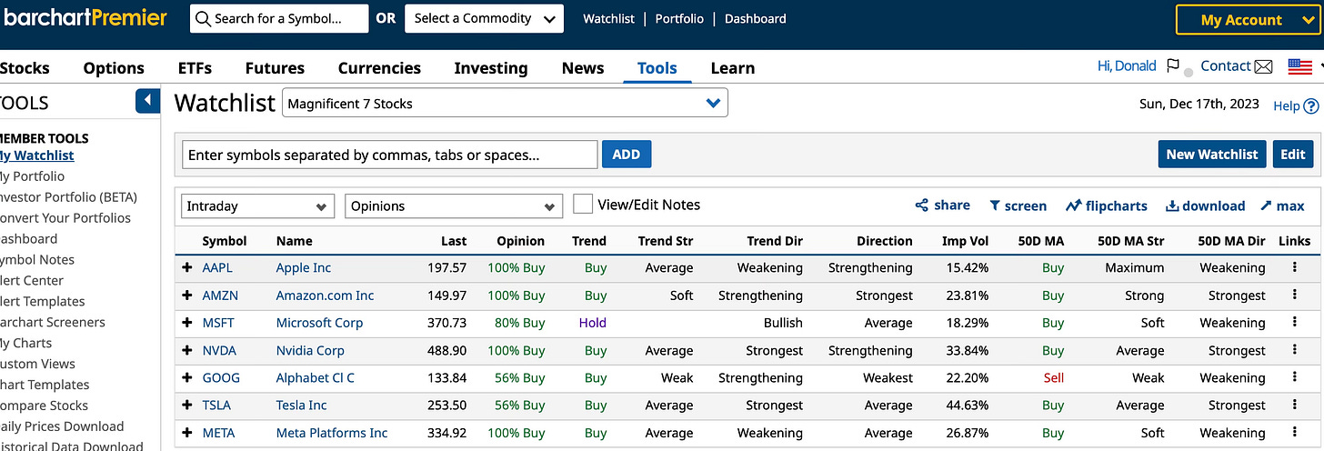Screen dimensions: 1324x451
Task: Click the Sell value in GOOG row
Action: (1053, 377)
